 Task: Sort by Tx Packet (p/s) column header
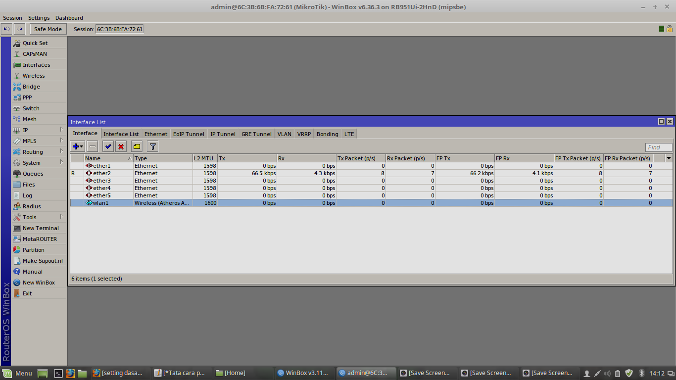click(x=361, y=158)
